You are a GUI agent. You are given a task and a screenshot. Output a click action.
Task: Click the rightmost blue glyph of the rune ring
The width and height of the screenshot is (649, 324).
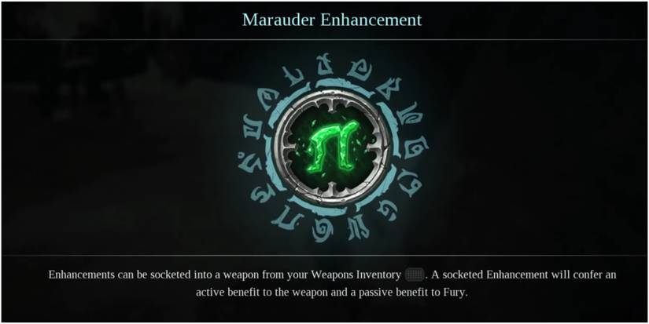pyautogui.click(x=417, y=148)
